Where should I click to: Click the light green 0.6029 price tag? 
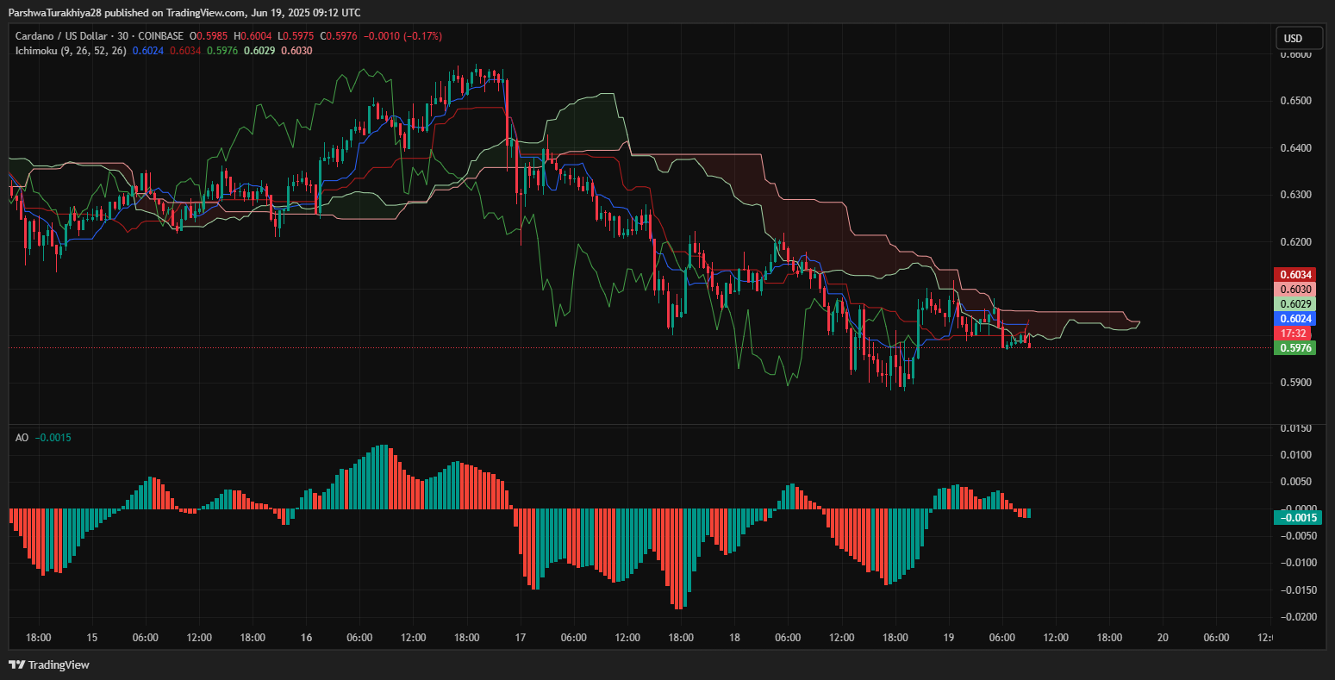point(1294,304)
